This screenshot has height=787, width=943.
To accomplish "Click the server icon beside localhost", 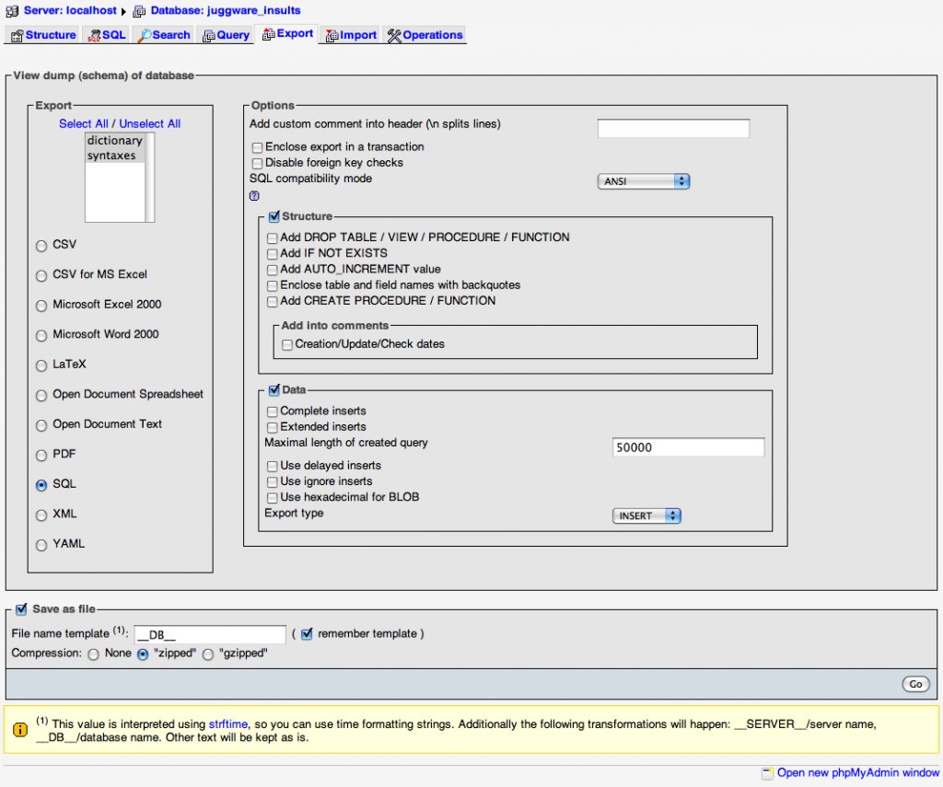I will [10, 10].
